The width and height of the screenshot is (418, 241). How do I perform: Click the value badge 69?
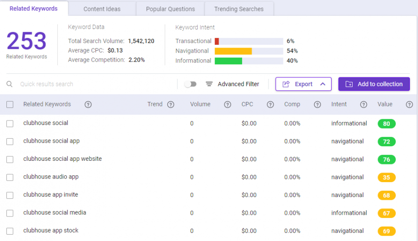click(387, 231)
